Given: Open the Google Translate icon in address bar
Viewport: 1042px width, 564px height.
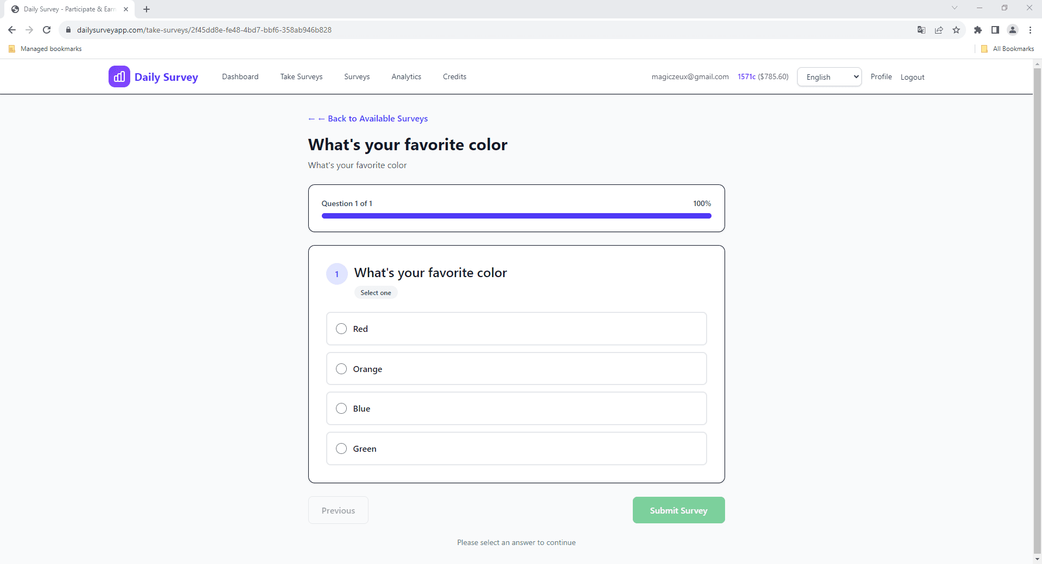Looking at the screenshot, I should (922, 30).
